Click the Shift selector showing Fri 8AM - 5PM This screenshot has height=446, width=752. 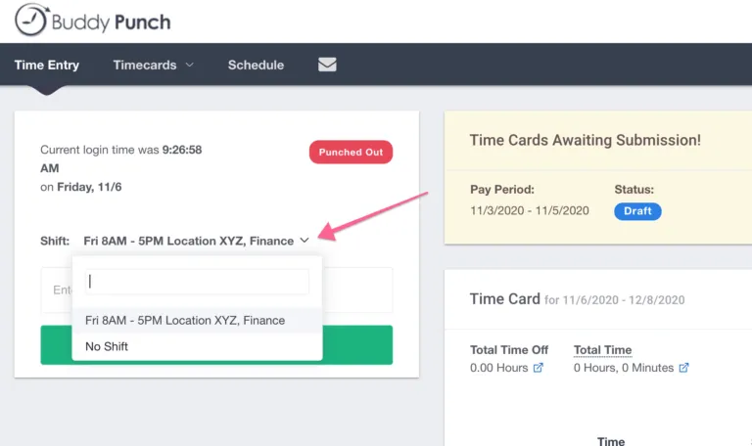click(196, 241)
